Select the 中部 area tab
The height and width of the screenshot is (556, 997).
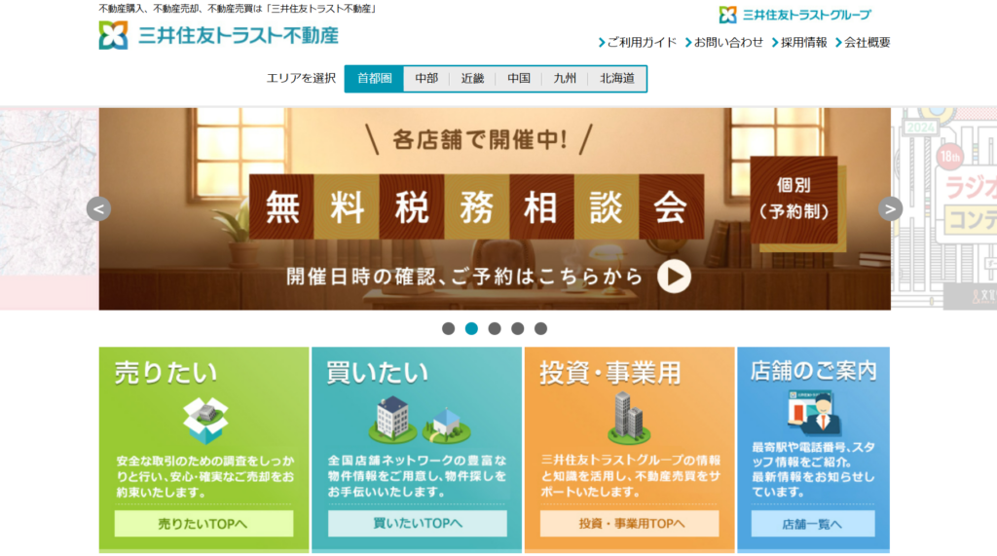pyautogui.click(x=426, y=78)
